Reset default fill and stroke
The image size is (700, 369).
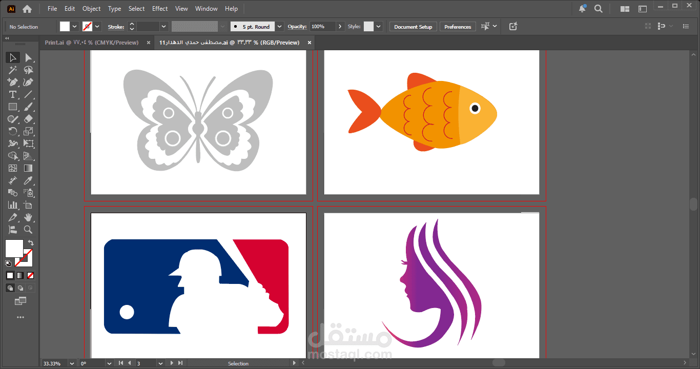point(8,263)
